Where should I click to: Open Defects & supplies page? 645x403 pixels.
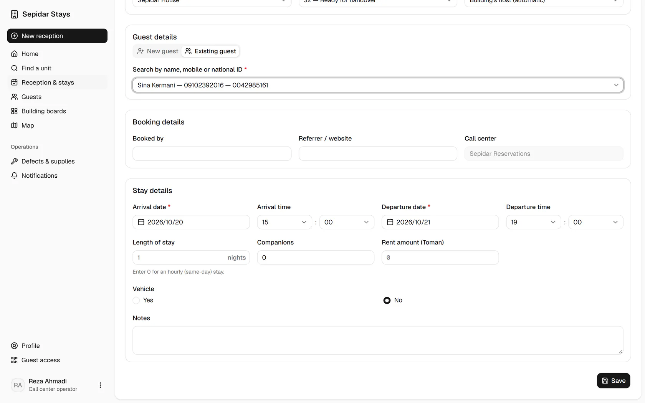pos(57,161)
